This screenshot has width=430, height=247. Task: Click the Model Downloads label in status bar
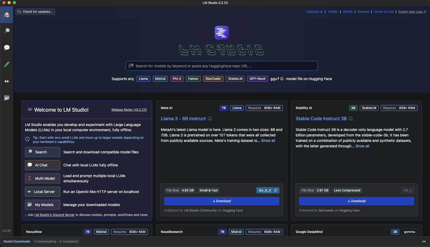[17, 242]
